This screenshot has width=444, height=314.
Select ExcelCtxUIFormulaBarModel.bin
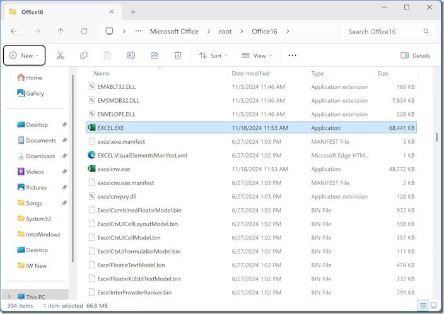pyautogui.click(x=251, y=251)
